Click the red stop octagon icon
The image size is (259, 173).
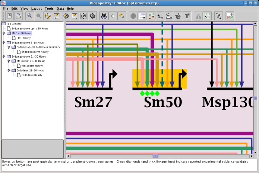pos(133,16)
